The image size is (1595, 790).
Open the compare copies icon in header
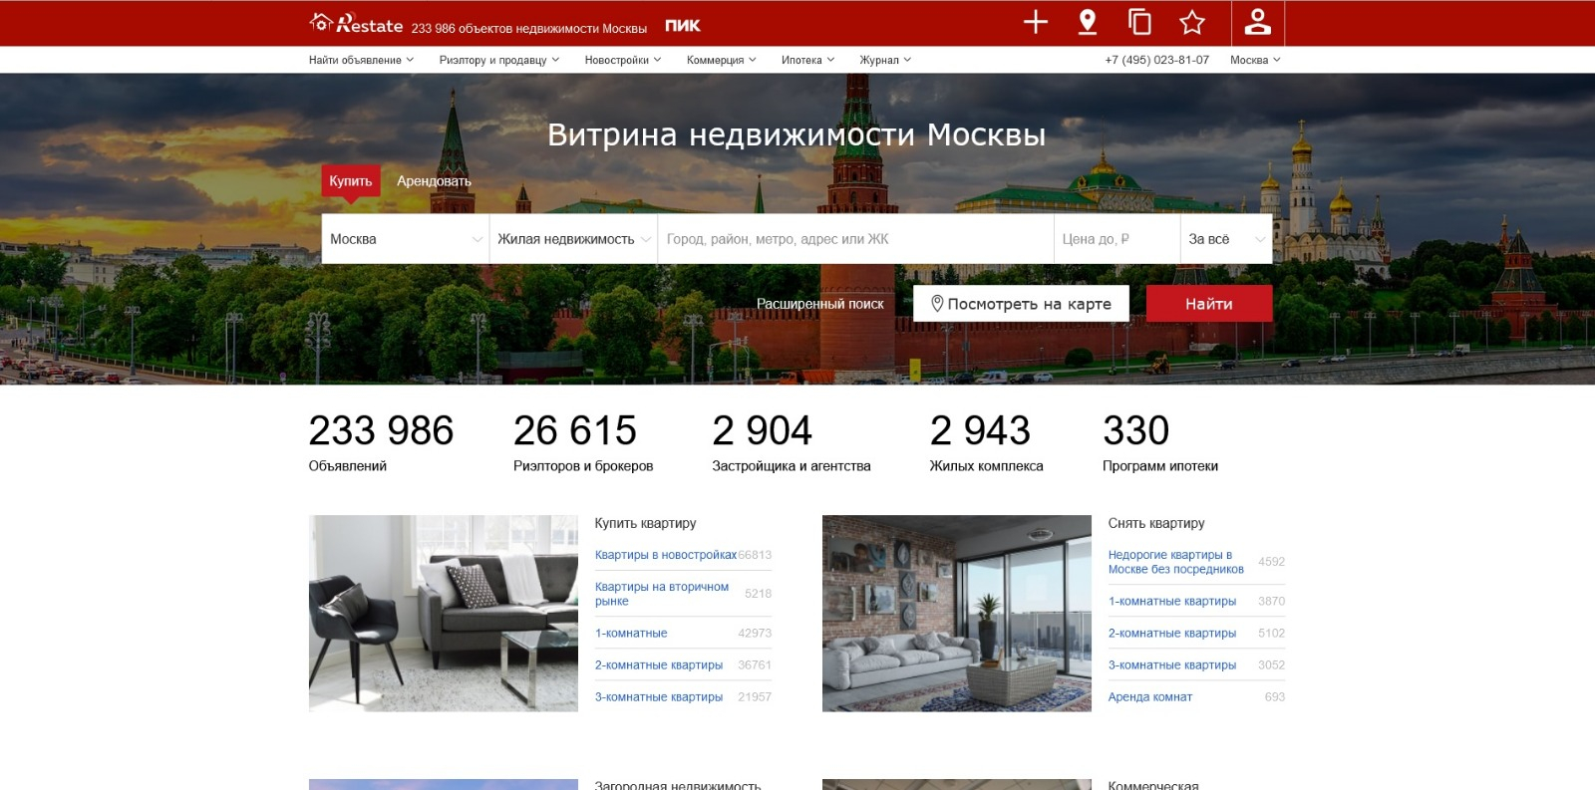pyautogui.click(x=1139, y=22)
